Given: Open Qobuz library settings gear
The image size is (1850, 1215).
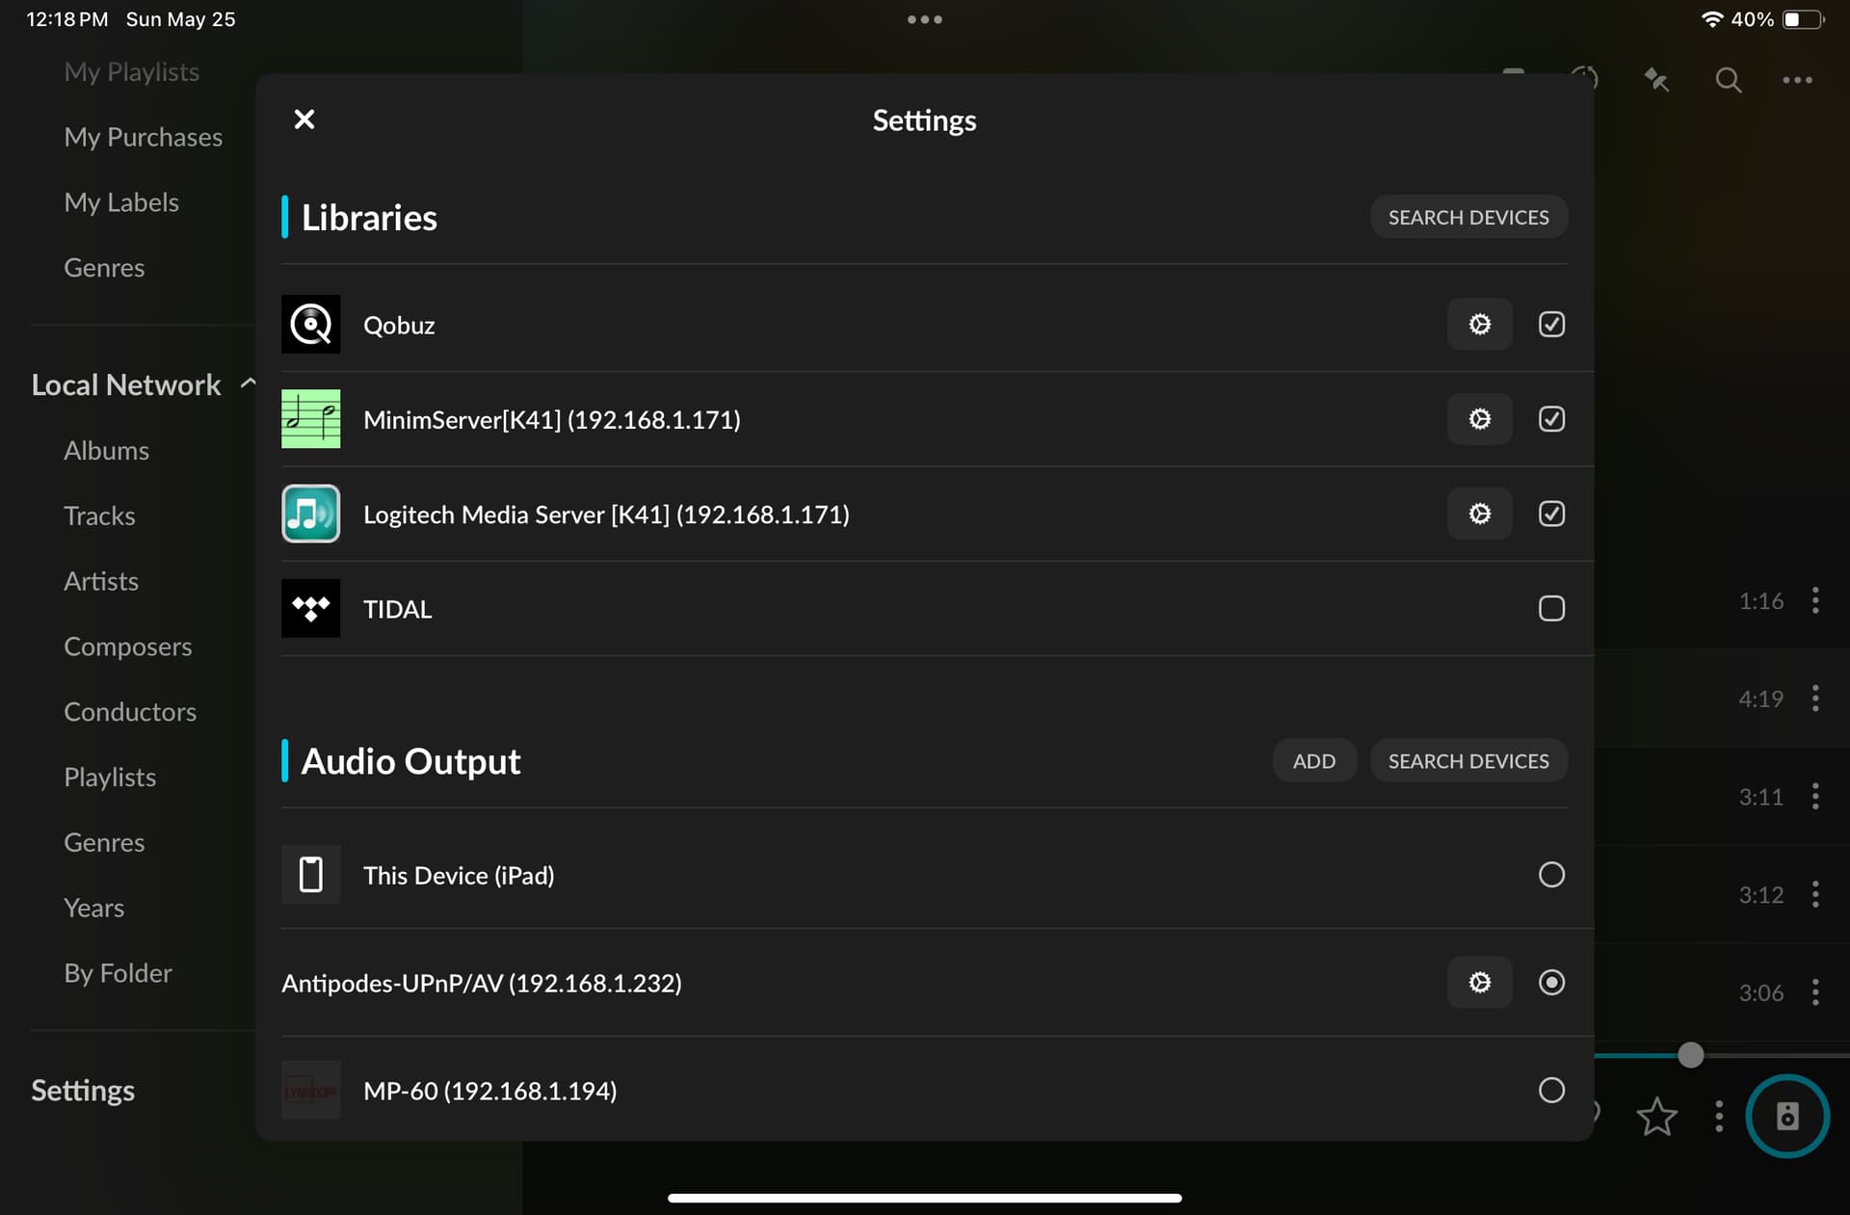Looking at the screenshot, I should pos(1479,325).
